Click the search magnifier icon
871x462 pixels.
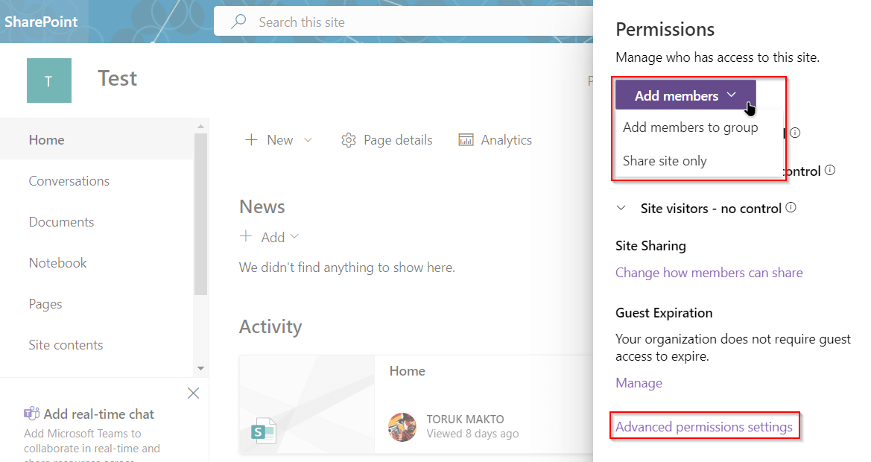click(237, 21)
